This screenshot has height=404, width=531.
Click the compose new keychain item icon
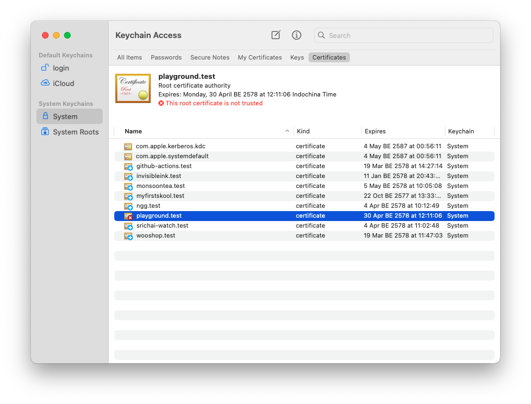(x=275, y=35)
